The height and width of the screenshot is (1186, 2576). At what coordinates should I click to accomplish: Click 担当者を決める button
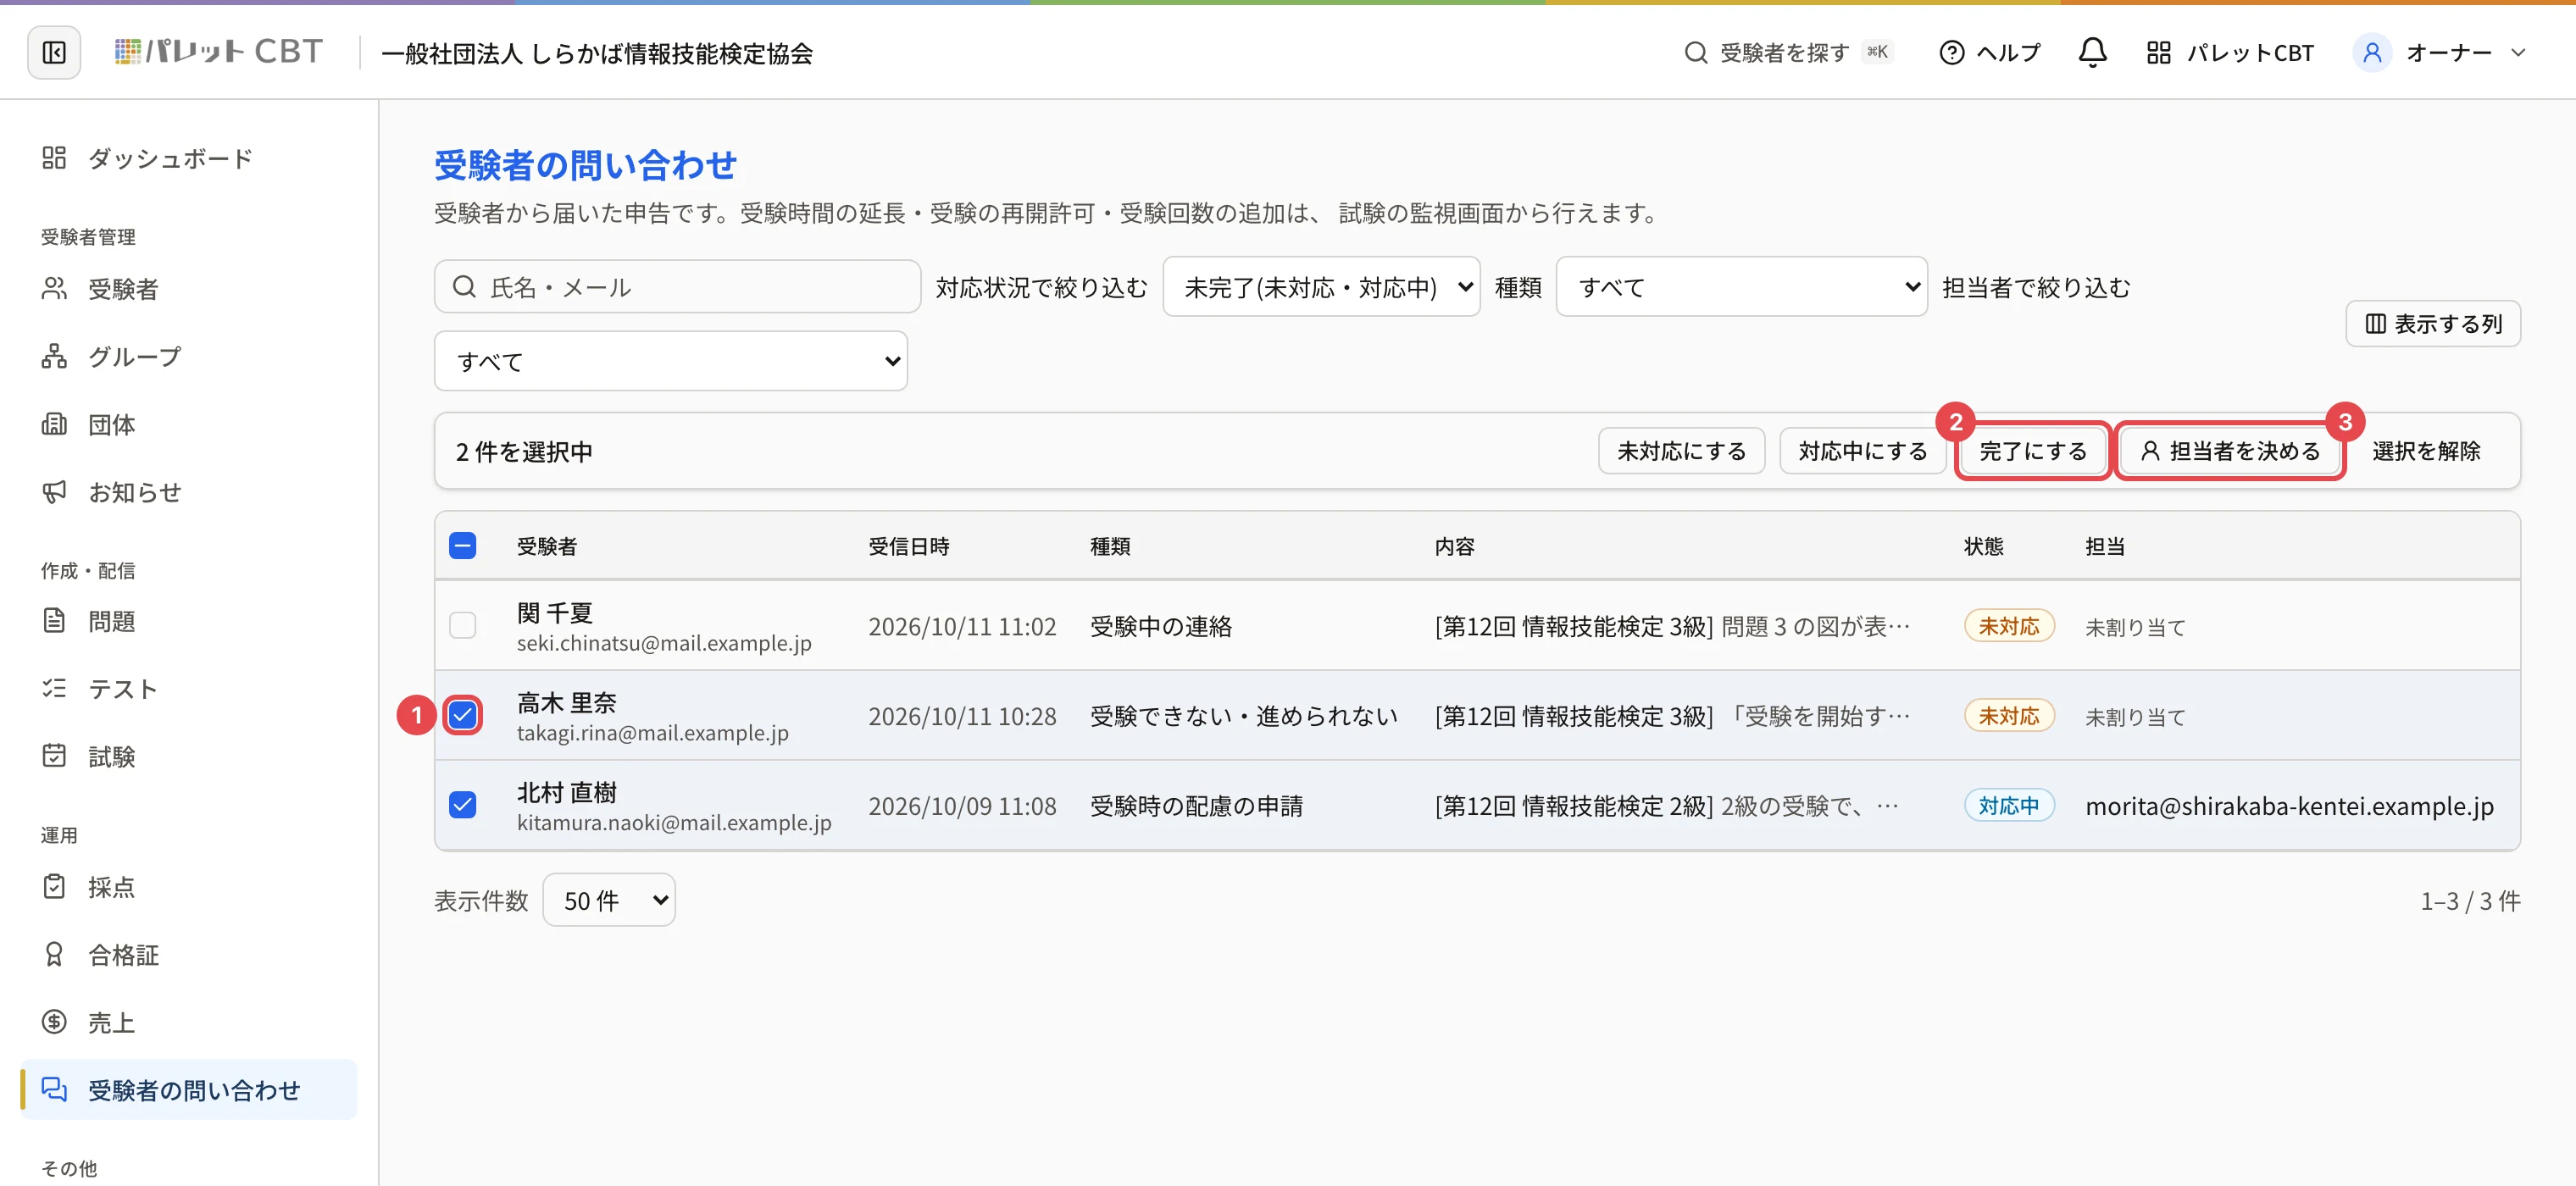2230,451
